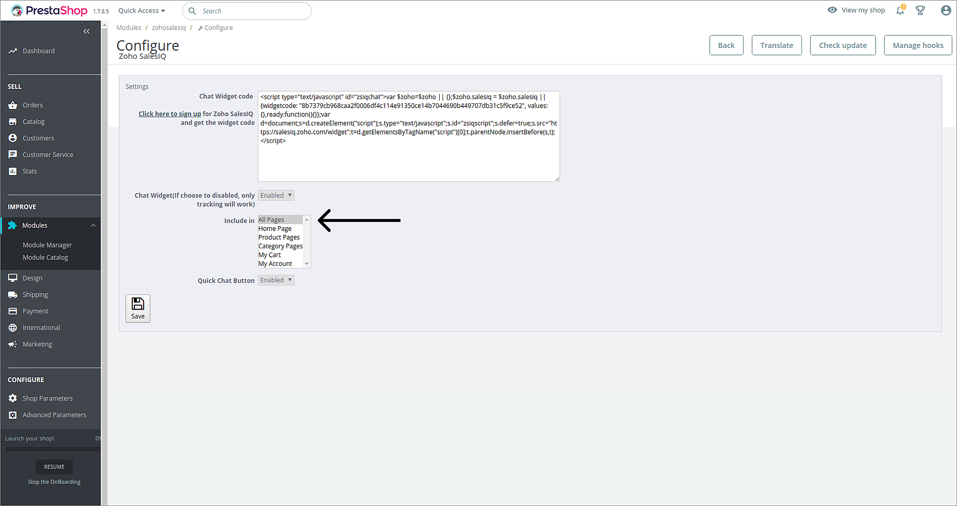This screenshot has height=506, width=957.
Task: Open Dashboard in the sidebar
Action: [39, 51]
